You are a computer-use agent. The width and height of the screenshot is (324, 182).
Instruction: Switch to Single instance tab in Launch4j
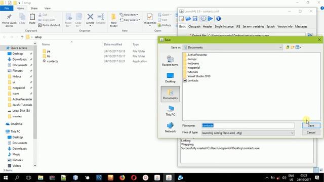[x=224, y=27]
